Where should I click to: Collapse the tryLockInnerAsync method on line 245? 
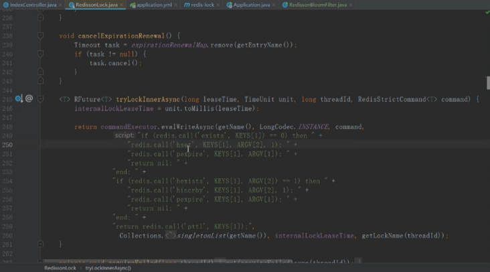point(40,99)
